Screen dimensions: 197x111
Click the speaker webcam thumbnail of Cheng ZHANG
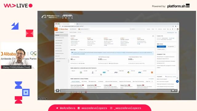18,55
